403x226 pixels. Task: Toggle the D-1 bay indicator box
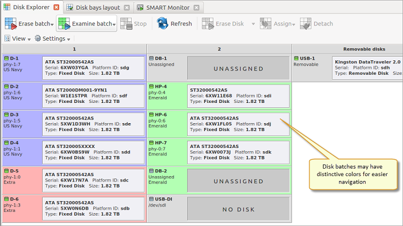(7, 58)
